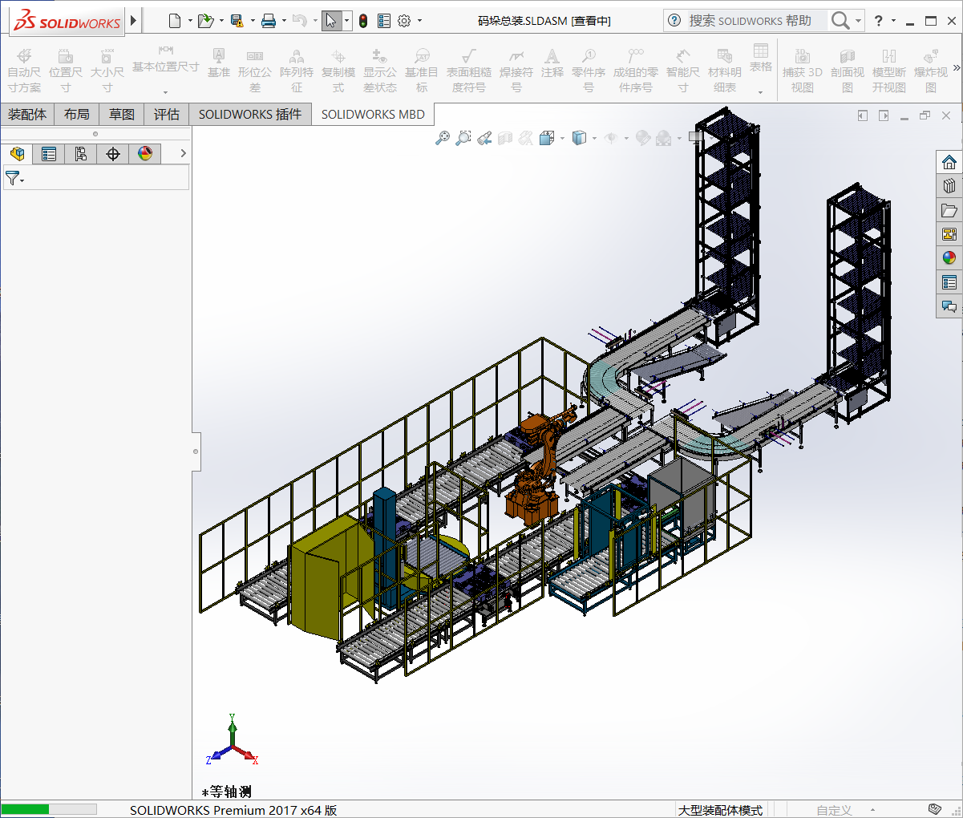The image size is (963, 818).
Task: Click the 自定义 status bar entry
Action: coord(834,810)
